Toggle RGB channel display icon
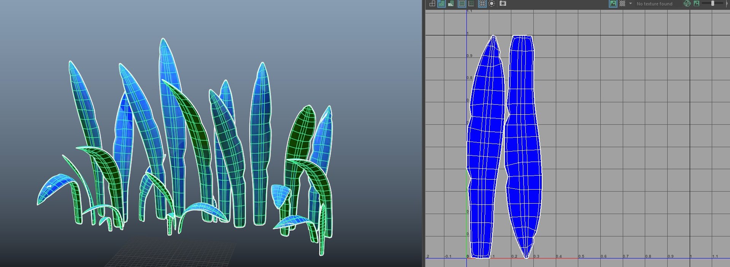730x267 pixels. (x=687, y=3)
